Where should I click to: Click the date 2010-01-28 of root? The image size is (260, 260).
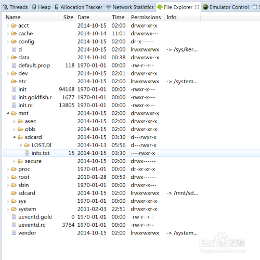tap(92, 177)
